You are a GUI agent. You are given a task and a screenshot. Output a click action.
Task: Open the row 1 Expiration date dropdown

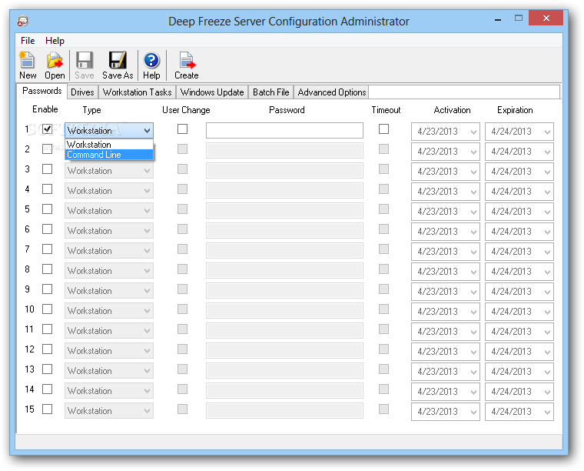click(x=547, y=132)
